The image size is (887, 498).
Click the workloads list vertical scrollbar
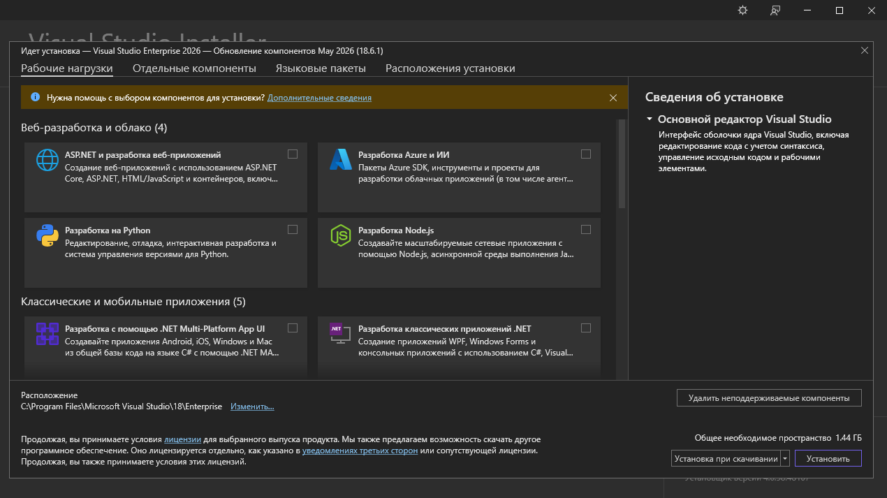pyautogui.click(x=622, y=163)
